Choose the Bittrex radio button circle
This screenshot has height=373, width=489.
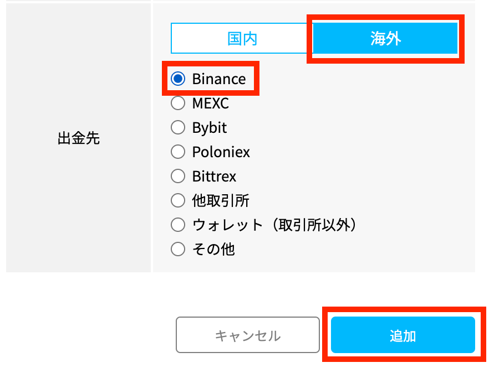[x=178, y=177]
